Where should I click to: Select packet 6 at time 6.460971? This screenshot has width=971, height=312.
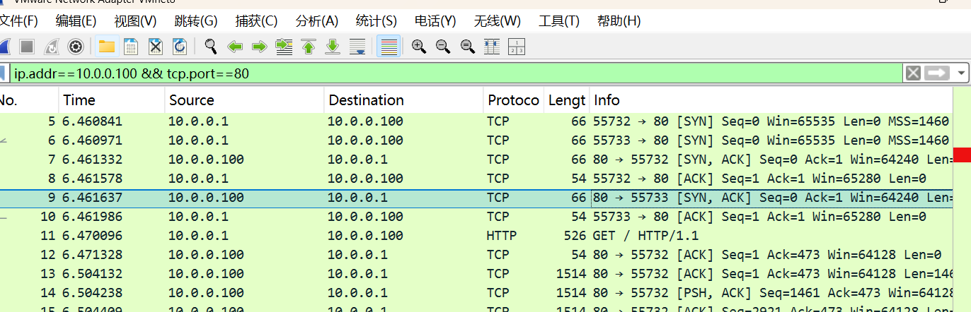click(476, 140)
